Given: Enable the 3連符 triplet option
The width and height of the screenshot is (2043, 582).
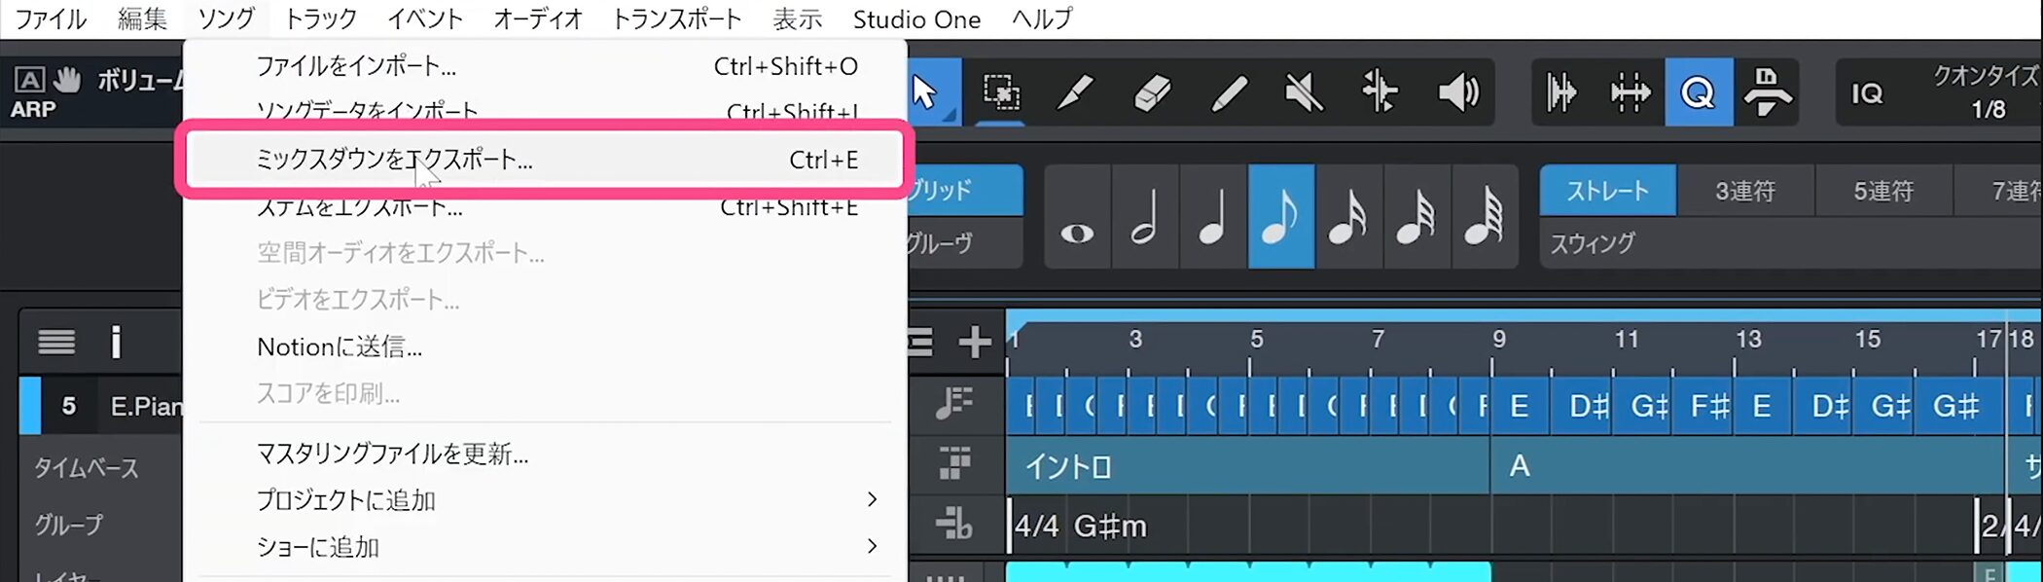Looking at the screenshot, I should click(1744, 191).
